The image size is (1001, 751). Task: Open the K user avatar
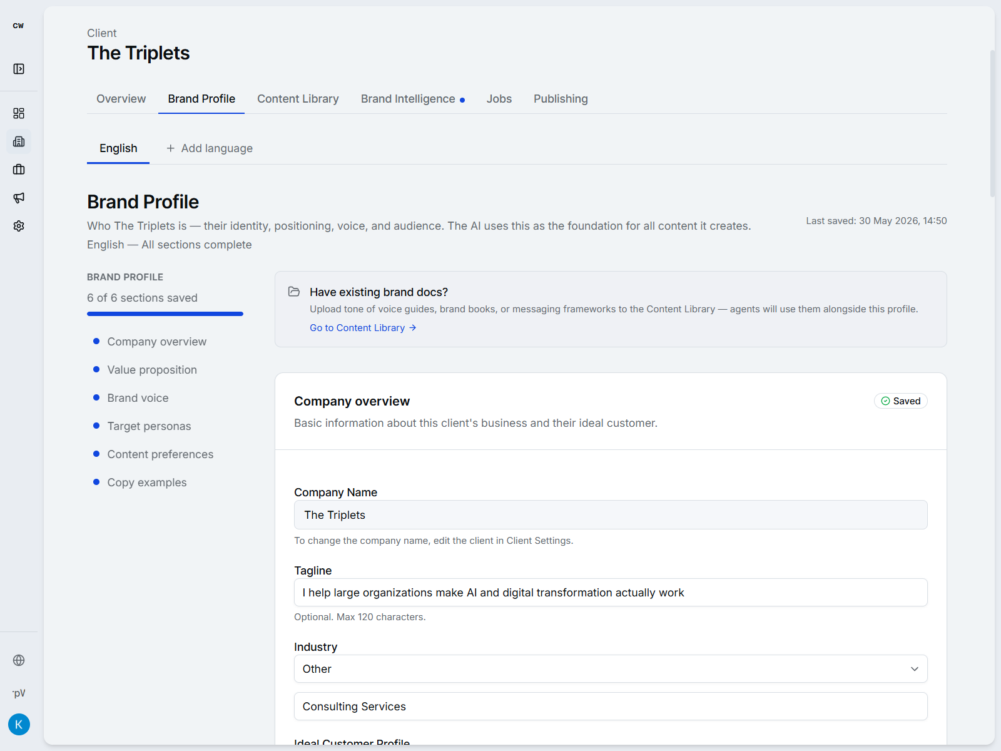[19, 724]
